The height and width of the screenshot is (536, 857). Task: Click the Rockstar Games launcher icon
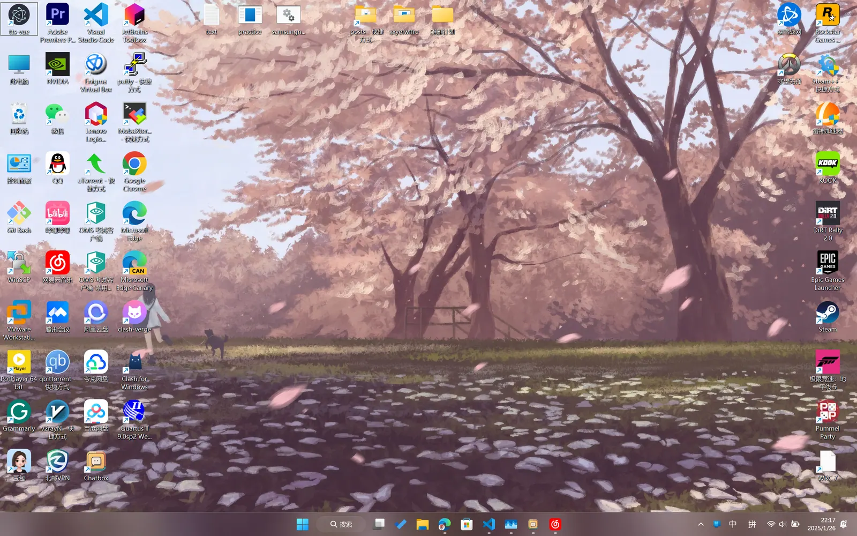pos(828,16)
